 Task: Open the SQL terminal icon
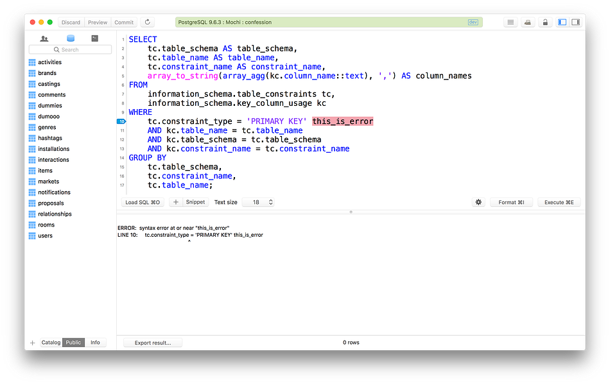pos(94,38)
